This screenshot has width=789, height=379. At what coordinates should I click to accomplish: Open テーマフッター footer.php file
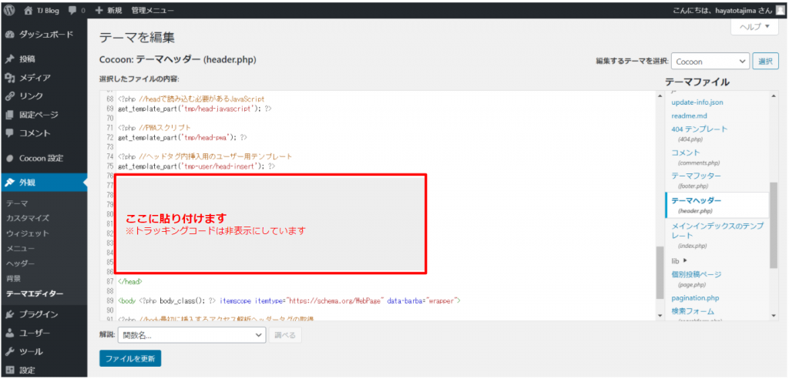coord(697,176)
